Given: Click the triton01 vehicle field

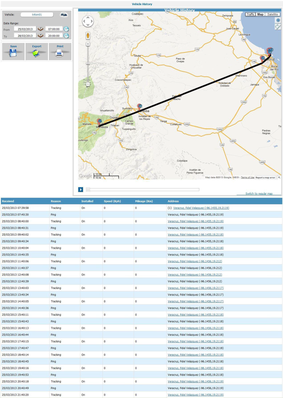Looking at the screenshot, I should click(37, 15).
